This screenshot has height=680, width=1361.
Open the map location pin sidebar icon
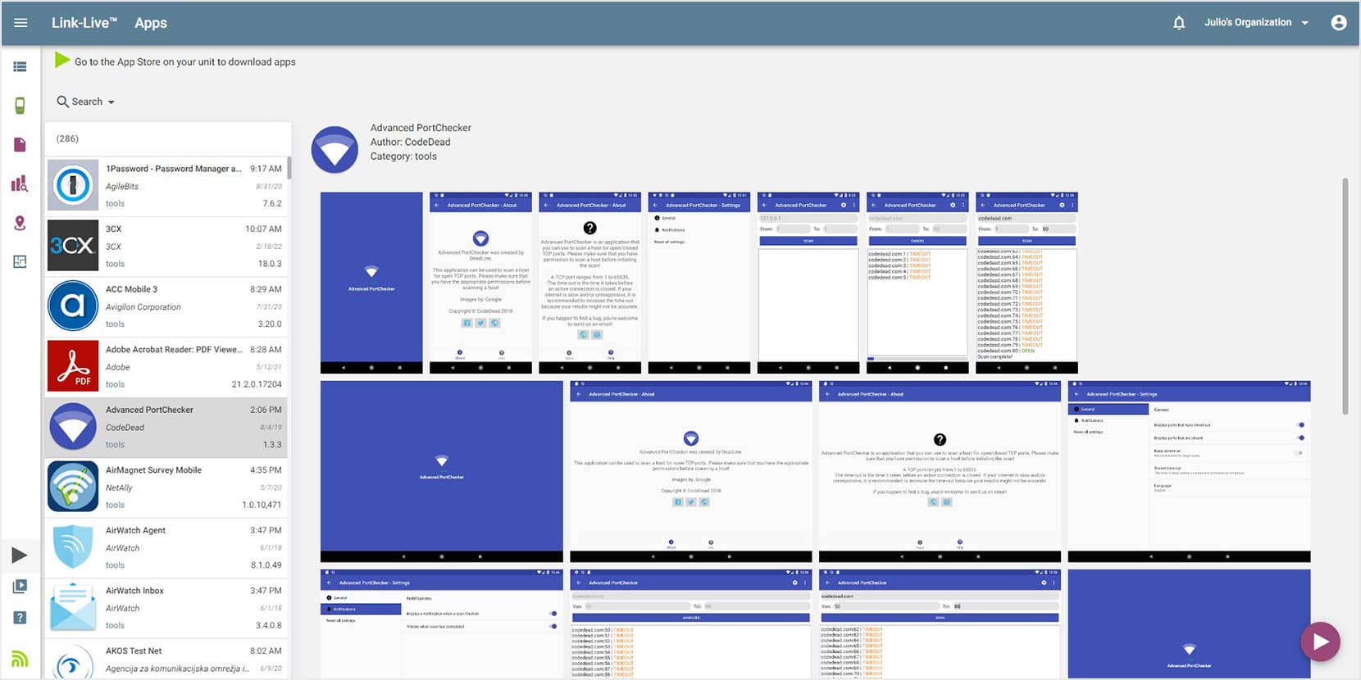tap(20, 223)
